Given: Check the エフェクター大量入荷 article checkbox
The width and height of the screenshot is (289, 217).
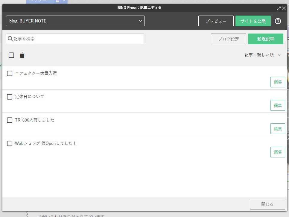Looking at the screenshot, I should pyautogui.click(x=9, y=73).
